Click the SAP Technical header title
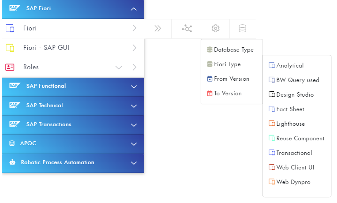 [x=45, y=105]
